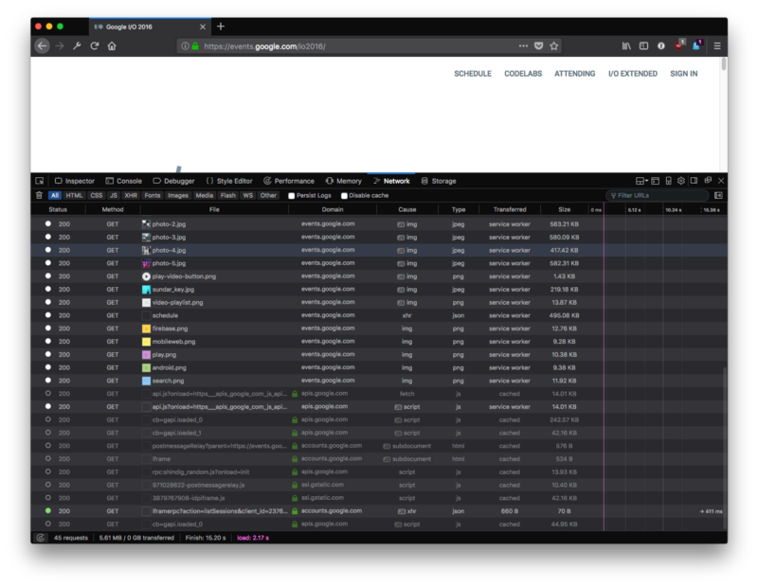The height and width of the screenshot is (587, 758).
Task: Click the SCHEDULE link on the page
Action: 472,73
